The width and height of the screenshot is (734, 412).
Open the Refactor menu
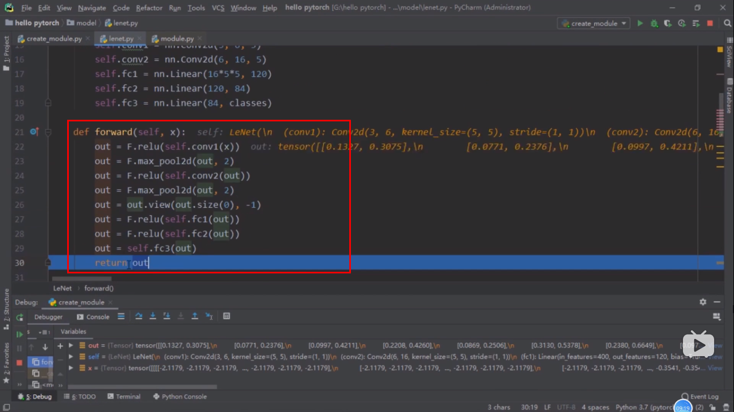tap(149, 8)
